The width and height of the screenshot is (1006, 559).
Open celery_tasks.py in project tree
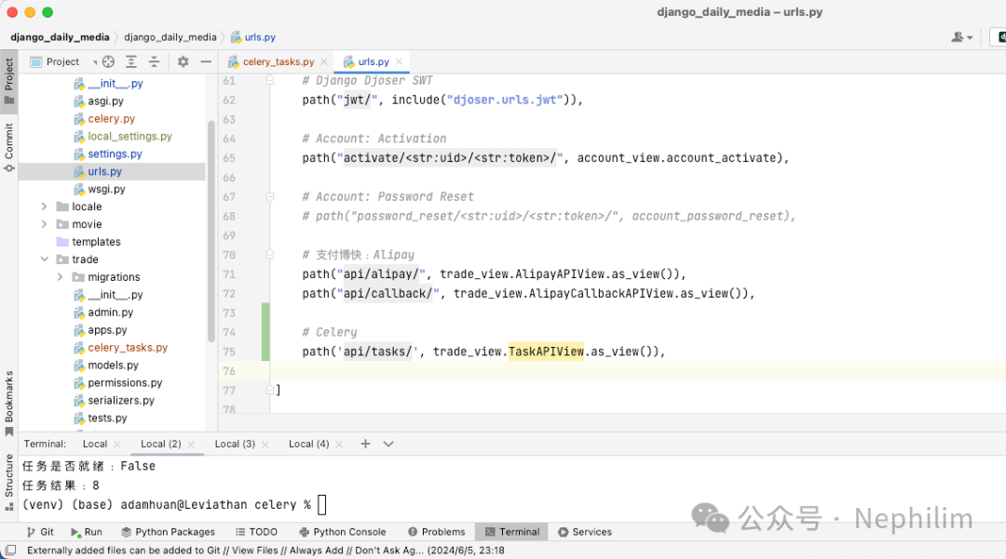click(x=127, y=347)
